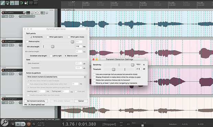213x127 pixels.
Task: Open envelope/trim button on 34_LeadVox track
Action: (5, 16)
